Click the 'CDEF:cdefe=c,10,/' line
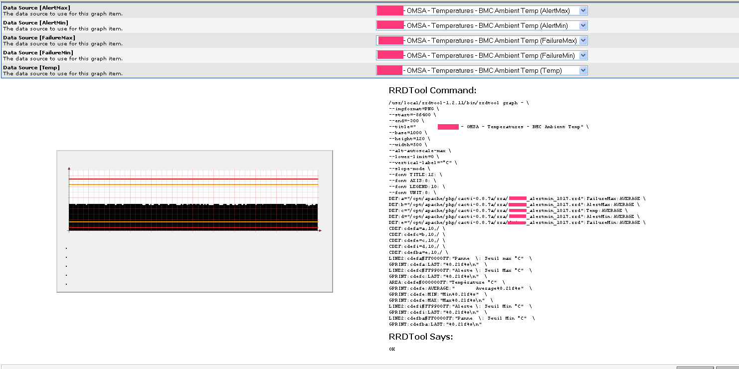This screenshot has height=369, width=739. pos(417,240)
